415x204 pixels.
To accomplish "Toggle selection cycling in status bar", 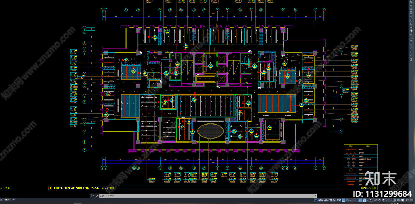I will [x=371, y=200].
